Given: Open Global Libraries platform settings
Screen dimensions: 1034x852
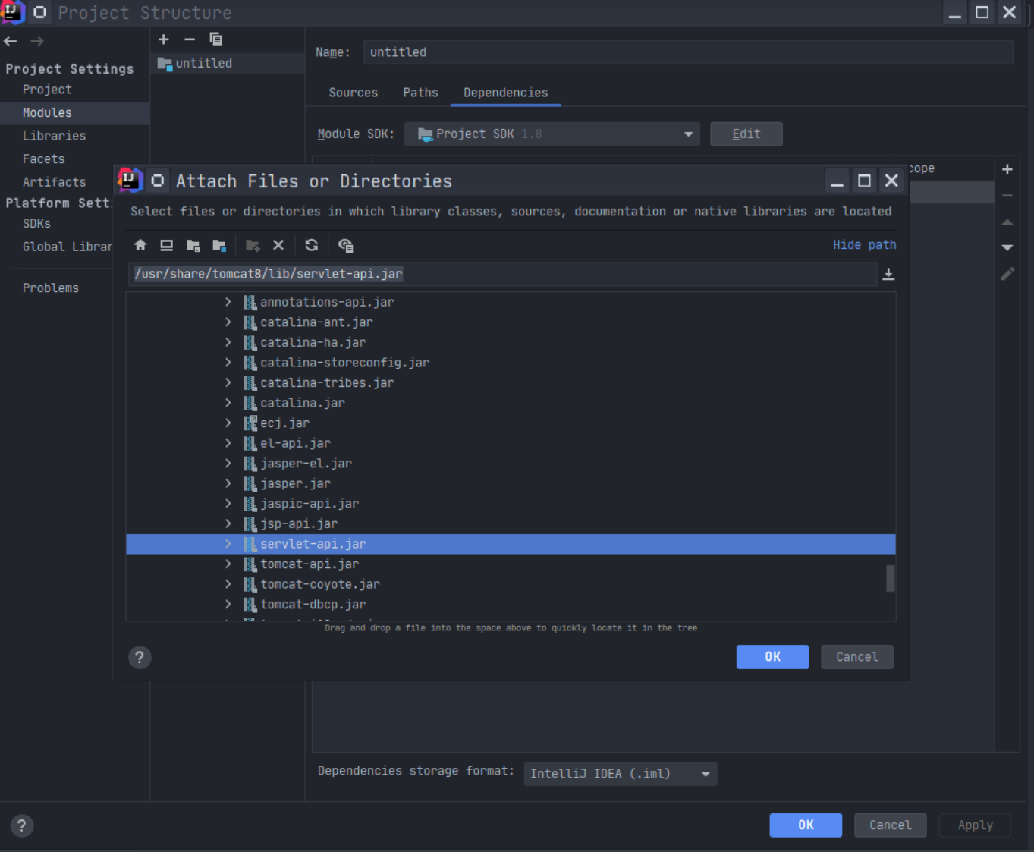Looking at the screenshot, I should coord(67,247).
